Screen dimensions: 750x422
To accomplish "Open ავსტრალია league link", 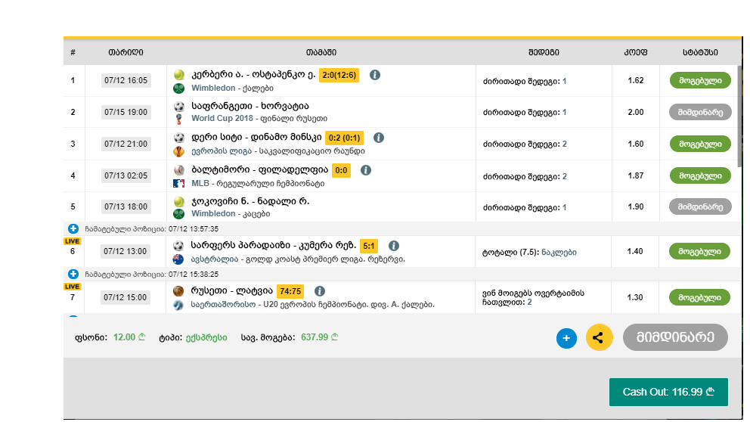I will (215, 259).
